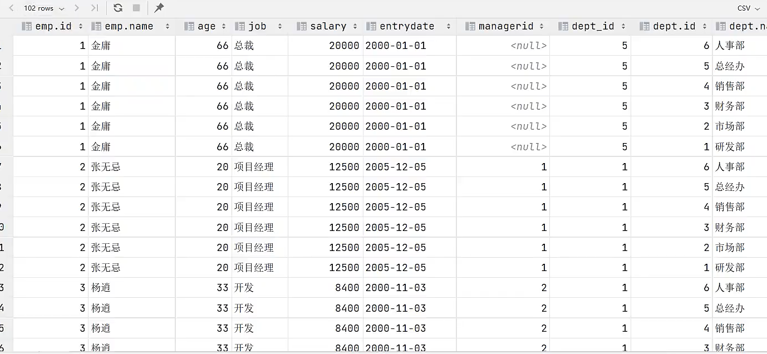767x354 pixels.
Task: Select <null> managerid cell in 金庸 财务部 row
Action: (503, 106)
